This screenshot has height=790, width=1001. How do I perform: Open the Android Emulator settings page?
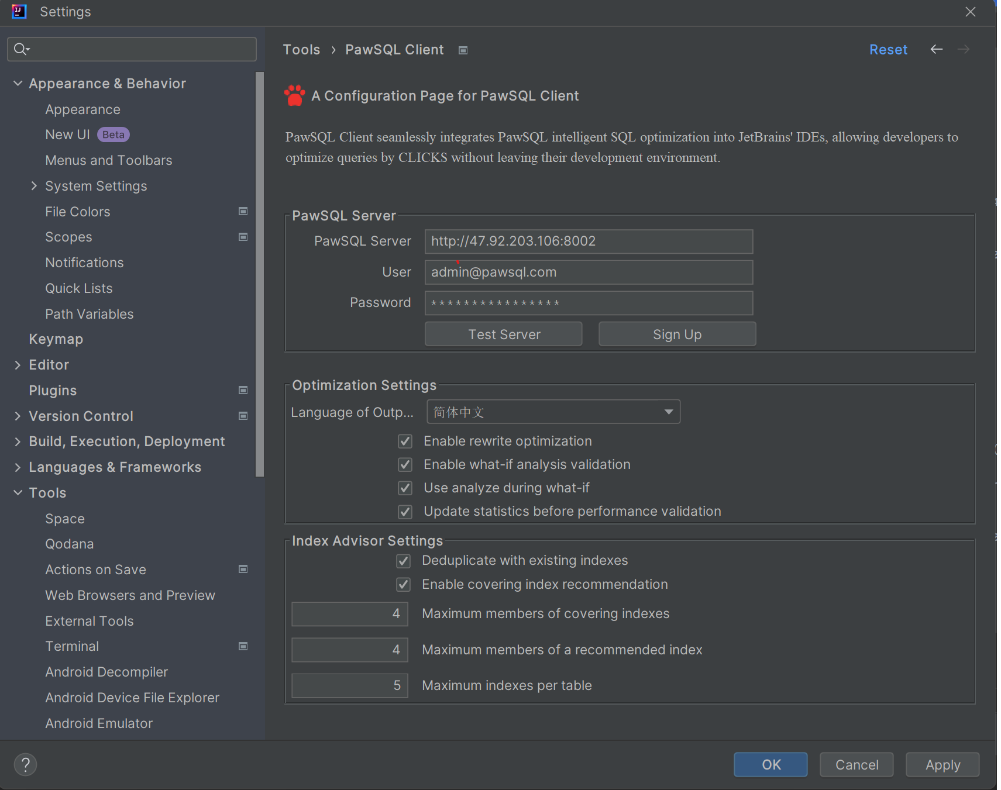(99, 723)
